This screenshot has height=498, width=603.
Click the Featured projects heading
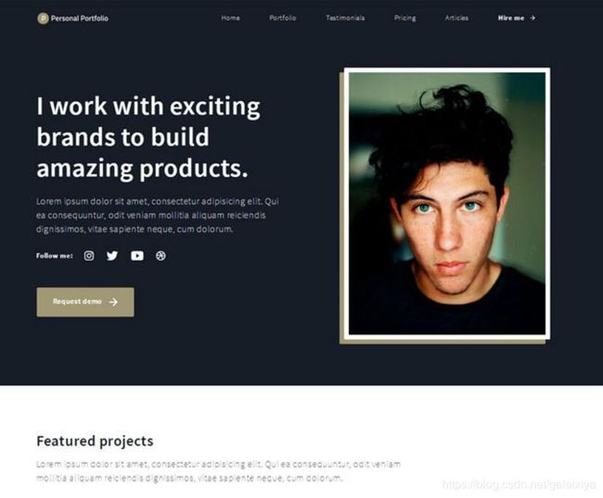click(95, 441)
